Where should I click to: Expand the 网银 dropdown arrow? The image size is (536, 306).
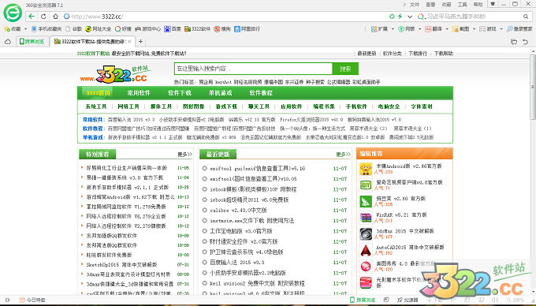(x=420, y=29)
